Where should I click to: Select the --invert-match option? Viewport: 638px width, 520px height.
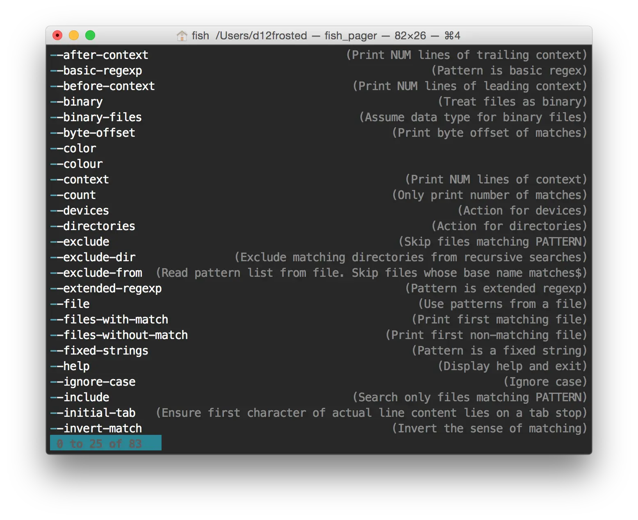(x=96, y=429)
